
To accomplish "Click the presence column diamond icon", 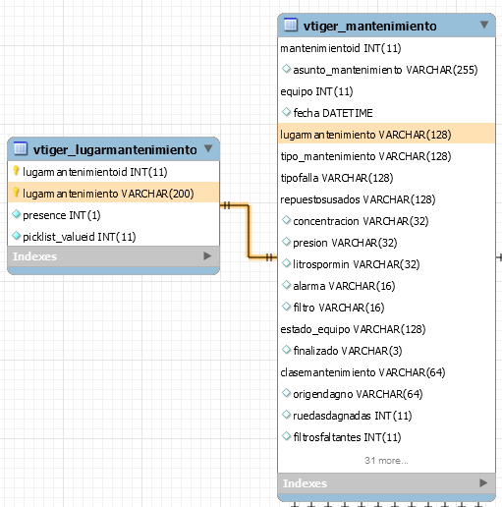I will tap(16, 214).
